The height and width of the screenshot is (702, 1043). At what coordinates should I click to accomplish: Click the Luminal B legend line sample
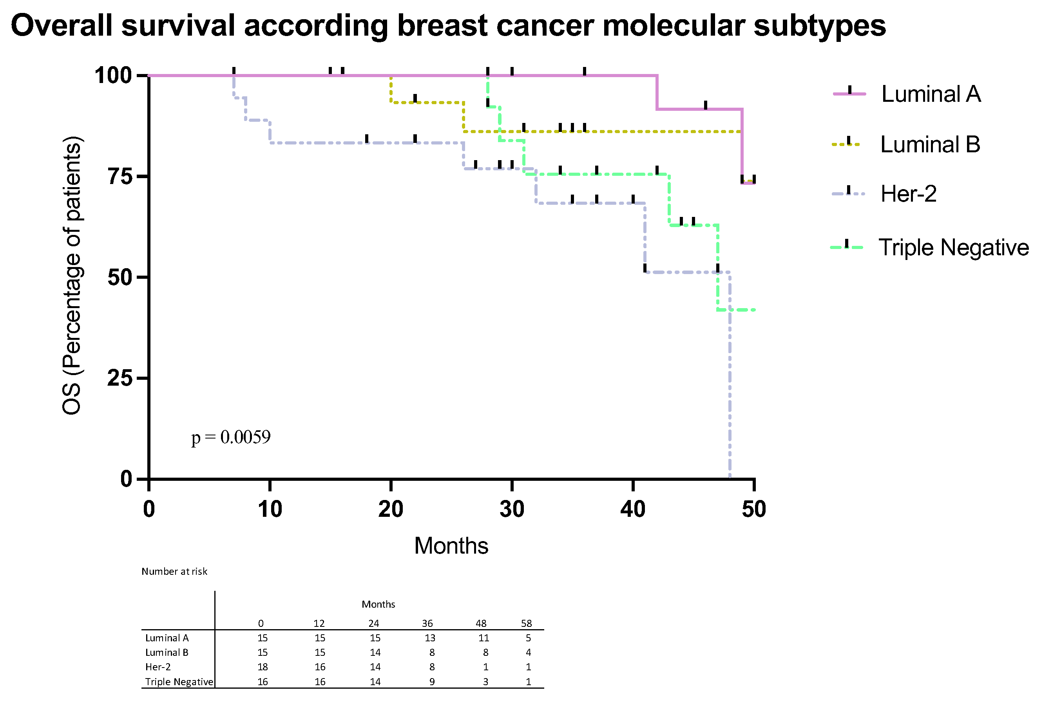coord(846,144)
